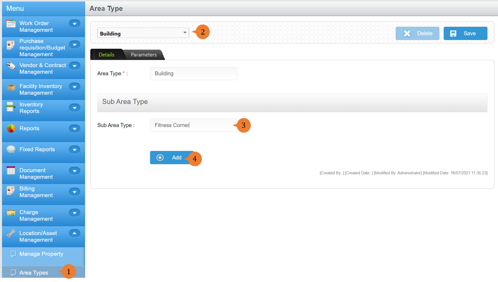The width and height of the screenshot is (498, 282).
Task: Click the Area Type text field
Action: point(193,74)
